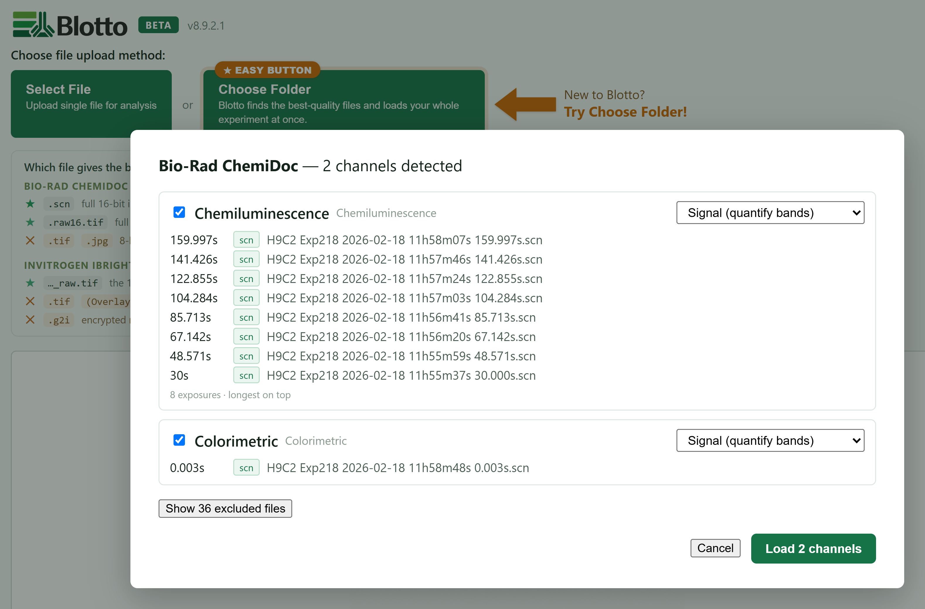This screenshot has height=609, width=925.
Task: Click the scn badge for 159.997s exposure
Action: 246,240
